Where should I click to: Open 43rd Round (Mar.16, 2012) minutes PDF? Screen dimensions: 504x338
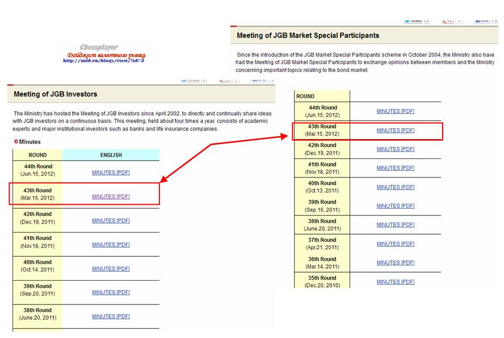[x=111, y=197]
